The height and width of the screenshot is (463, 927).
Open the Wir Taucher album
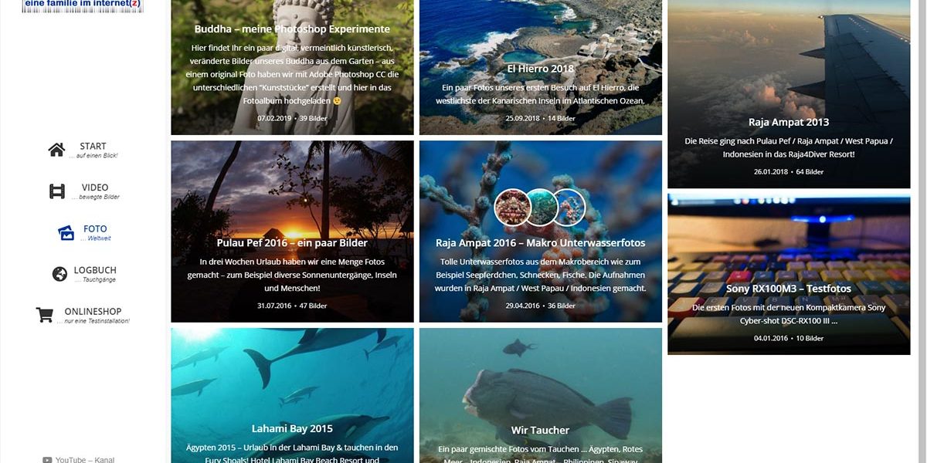coord(541,430)
